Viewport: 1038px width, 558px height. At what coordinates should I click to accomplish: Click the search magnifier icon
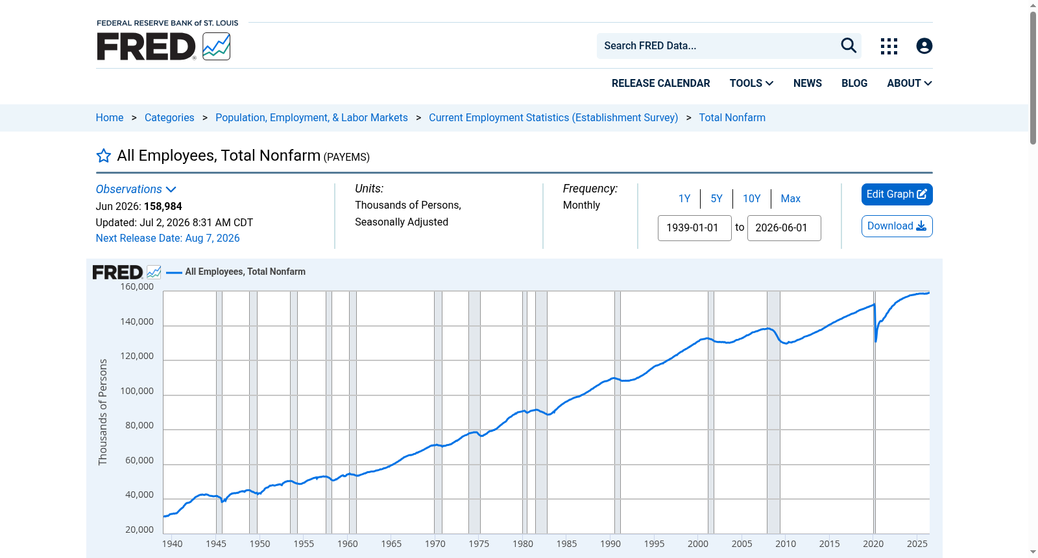pyautogui.click(x=849, y=45)
